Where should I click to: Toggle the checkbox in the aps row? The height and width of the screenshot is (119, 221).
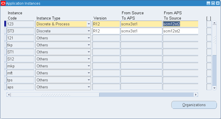pos(209,87)
